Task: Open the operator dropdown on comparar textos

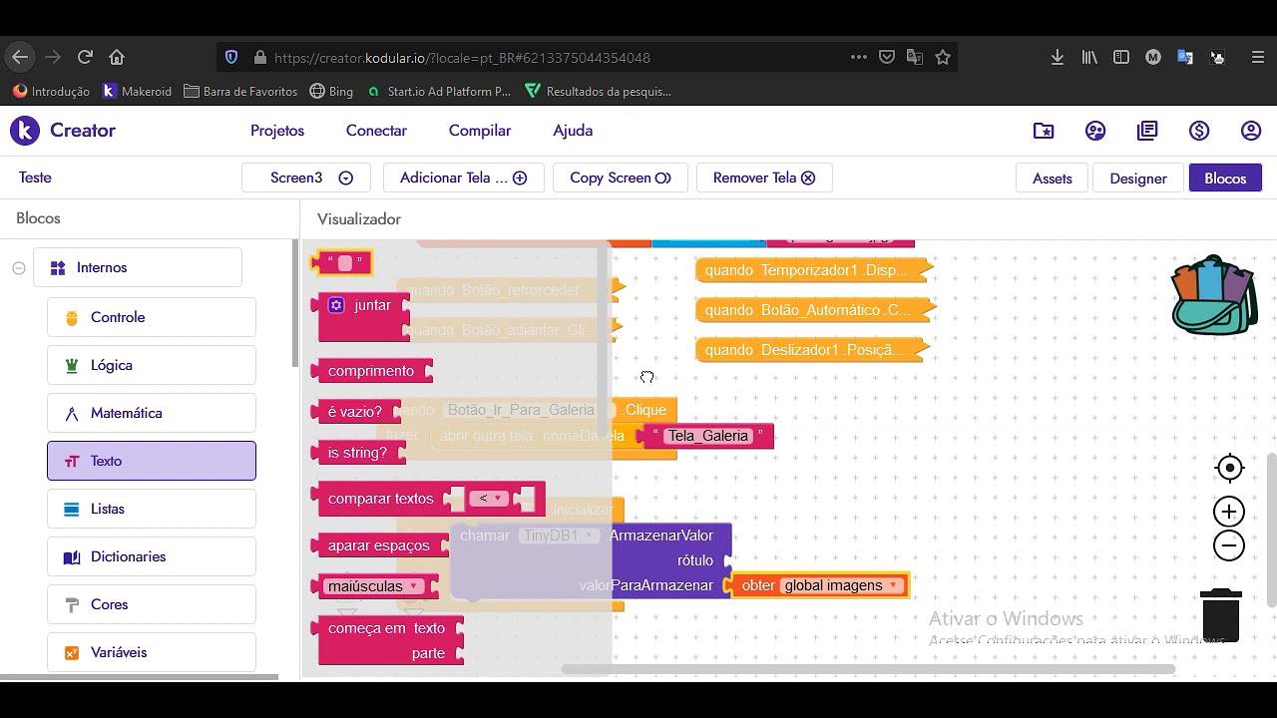Action: 489,499
